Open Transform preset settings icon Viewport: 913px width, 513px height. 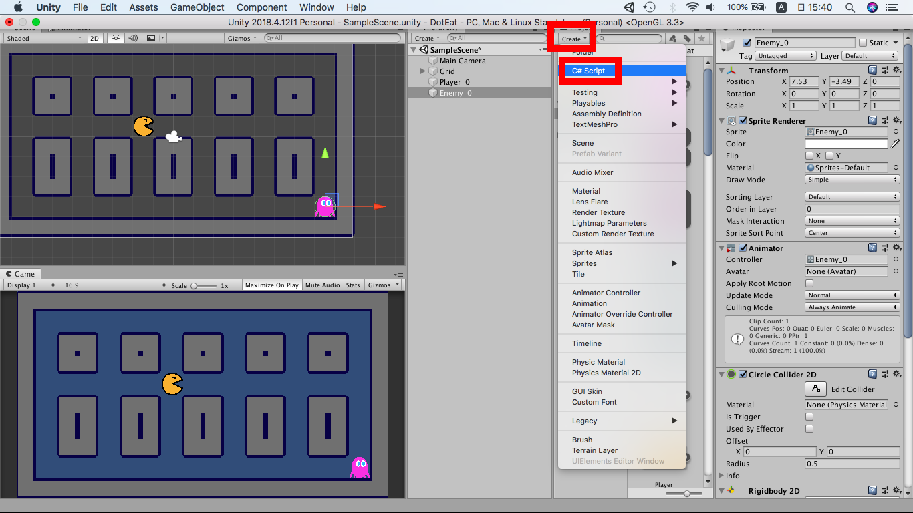(x=885, y=70)
